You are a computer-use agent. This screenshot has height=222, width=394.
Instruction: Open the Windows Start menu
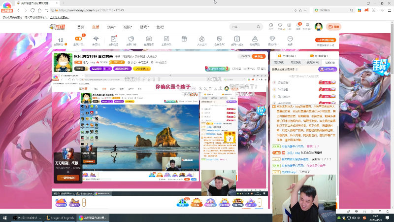coord(5,218)
